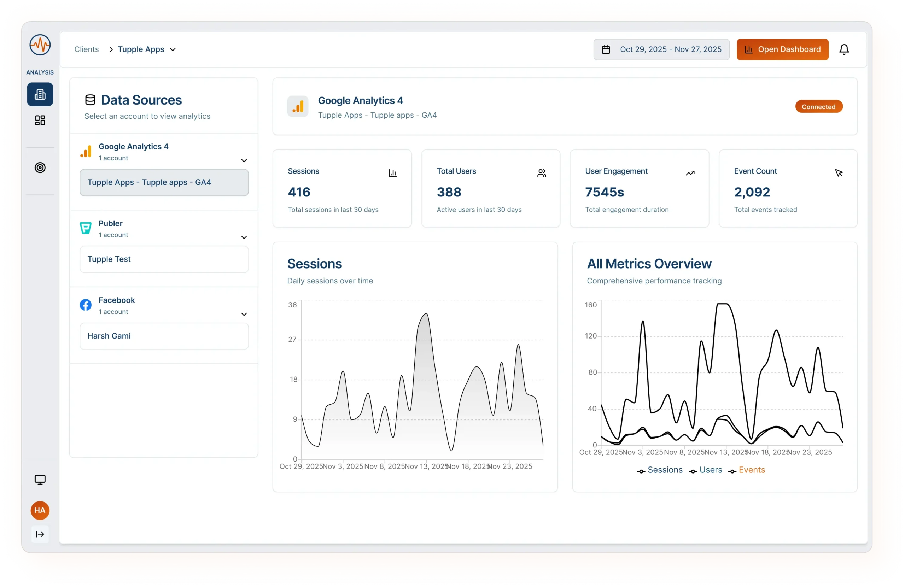Go to Clients breadcrumb link
The height and width of the screenshot is (587, 905).
(x=86, y=49)
